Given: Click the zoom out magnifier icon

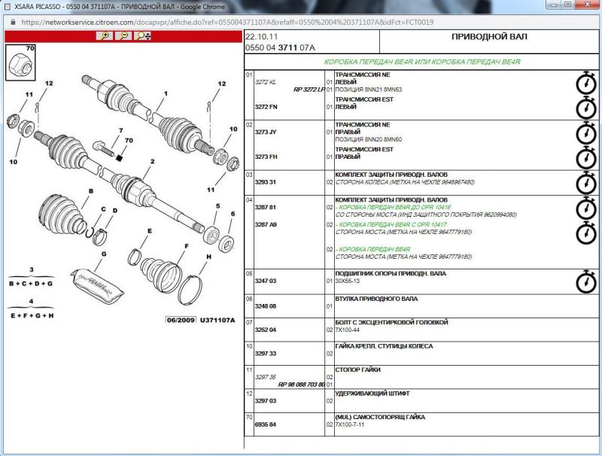Looking at the screenshot, I should [123, 36].
